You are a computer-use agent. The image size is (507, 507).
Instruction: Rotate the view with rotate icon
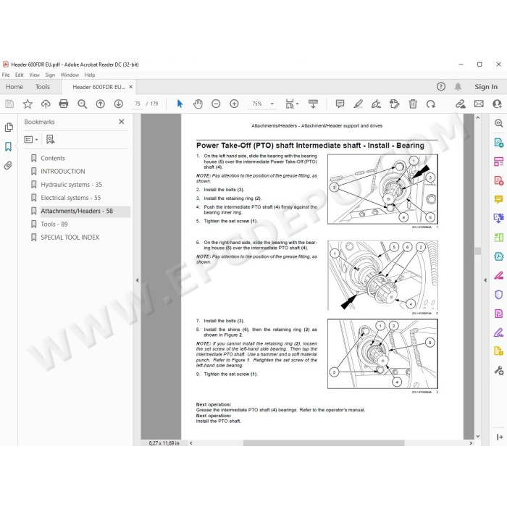click(431, 104)
